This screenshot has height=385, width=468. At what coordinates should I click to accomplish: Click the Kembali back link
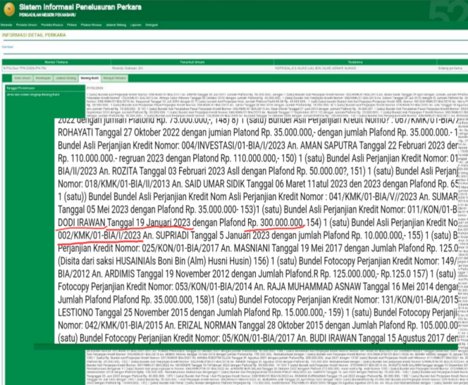coord(7,46)
